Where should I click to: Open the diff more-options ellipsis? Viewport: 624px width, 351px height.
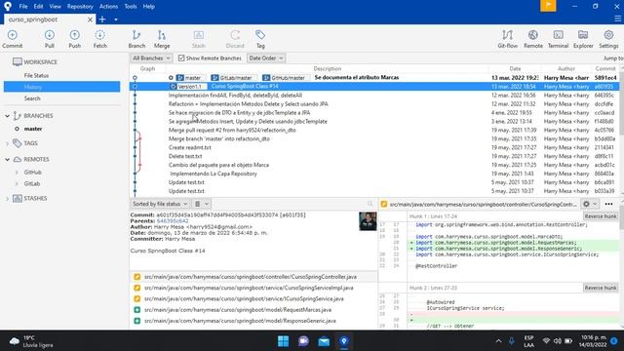point(608,204)
